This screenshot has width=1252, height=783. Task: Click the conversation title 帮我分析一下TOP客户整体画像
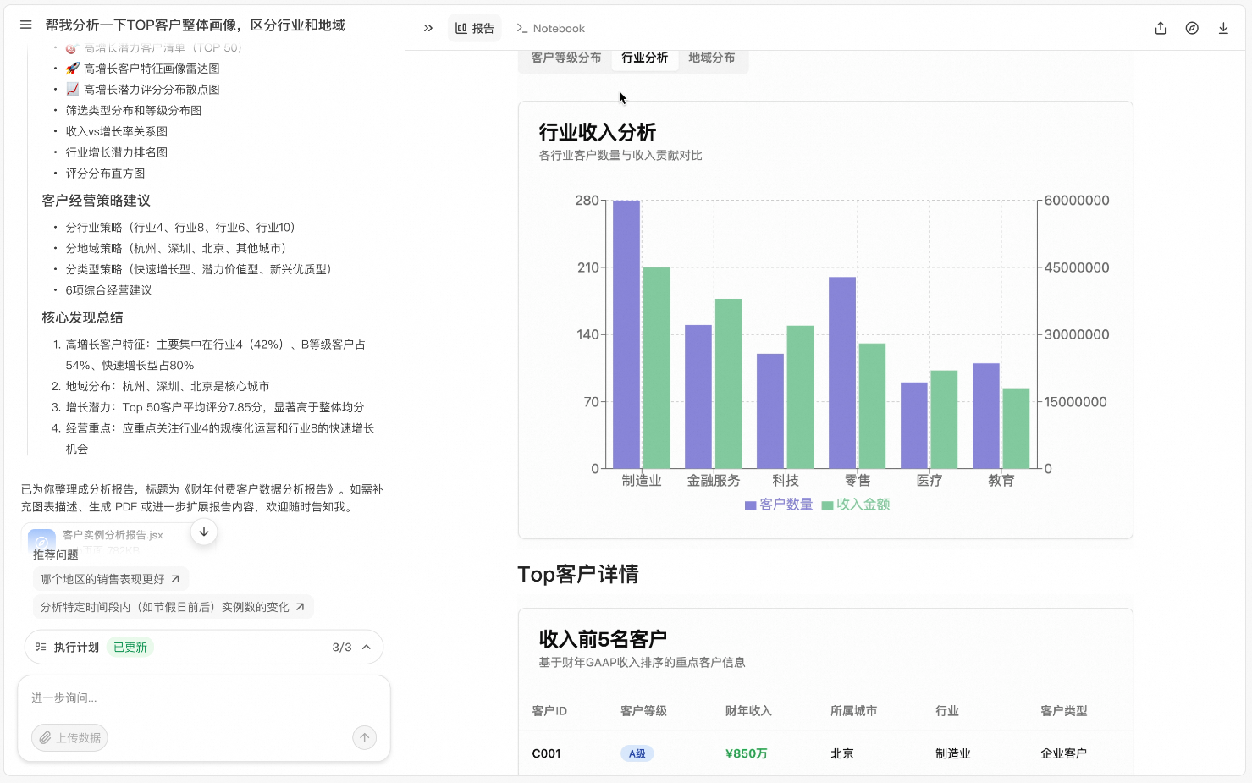pyautogui.click(x=195, y=25)
